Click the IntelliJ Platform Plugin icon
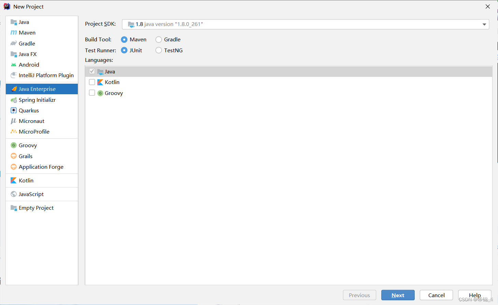 14,75
